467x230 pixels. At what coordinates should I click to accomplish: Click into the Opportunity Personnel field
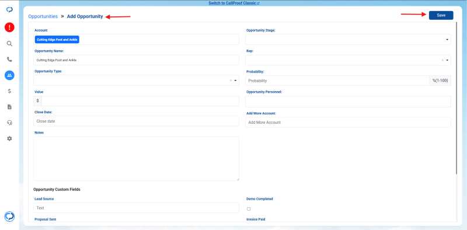(x=348, y=102)
